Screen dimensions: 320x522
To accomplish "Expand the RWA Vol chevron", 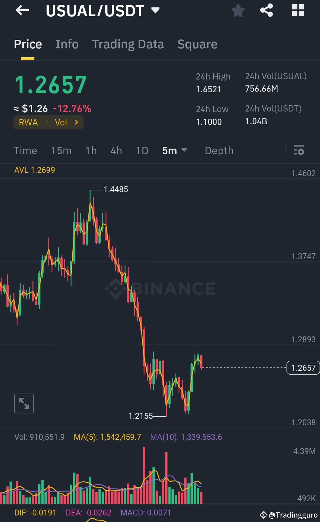I will [x=76, y=122].
